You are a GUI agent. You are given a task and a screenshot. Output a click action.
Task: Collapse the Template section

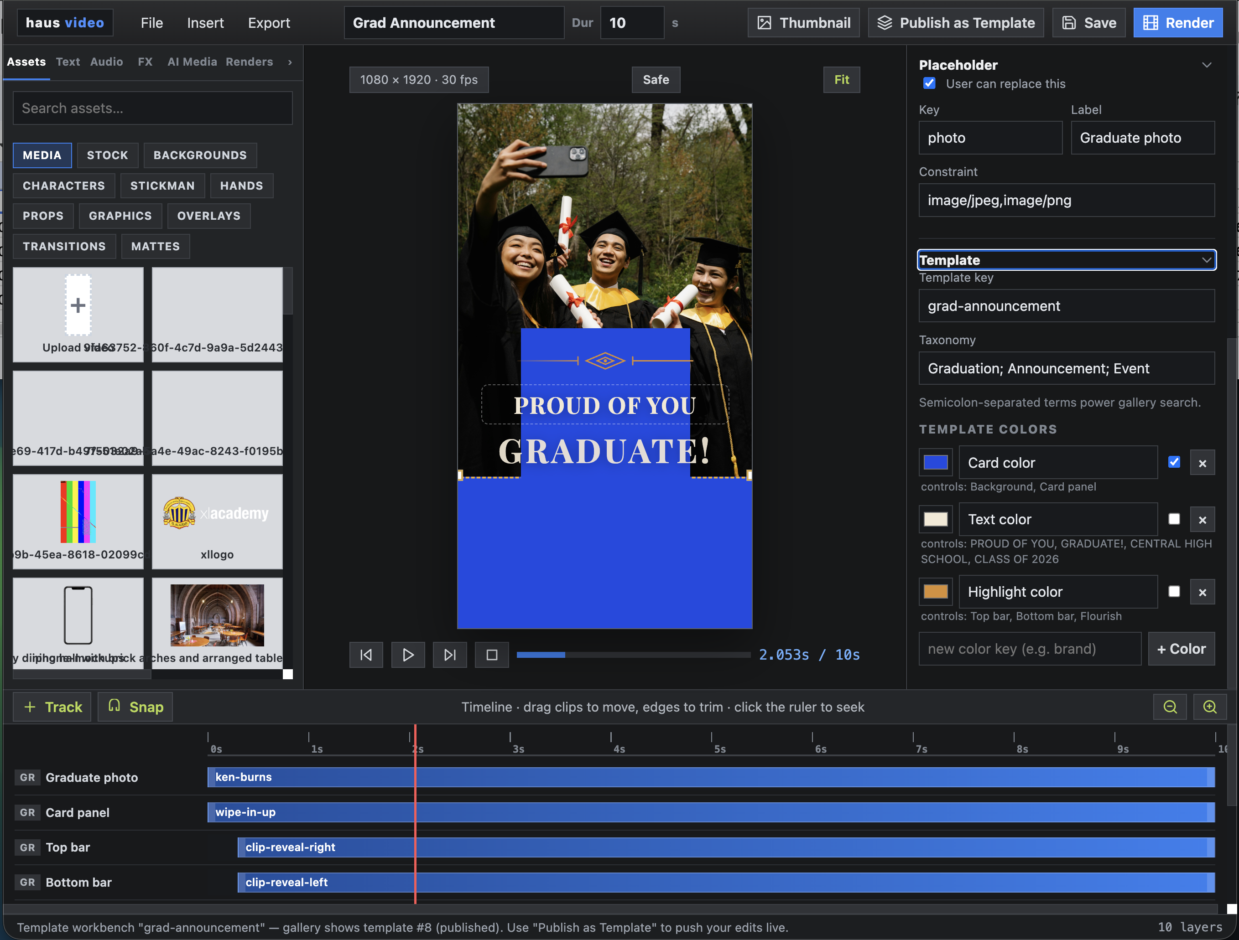1207,260
